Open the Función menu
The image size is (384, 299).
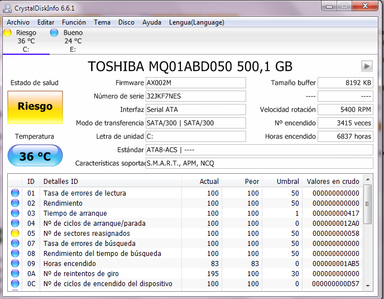(x=74, y=22)
